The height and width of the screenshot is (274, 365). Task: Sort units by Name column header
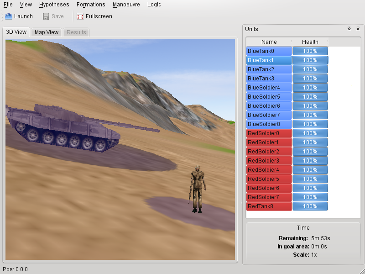point(269,42)
